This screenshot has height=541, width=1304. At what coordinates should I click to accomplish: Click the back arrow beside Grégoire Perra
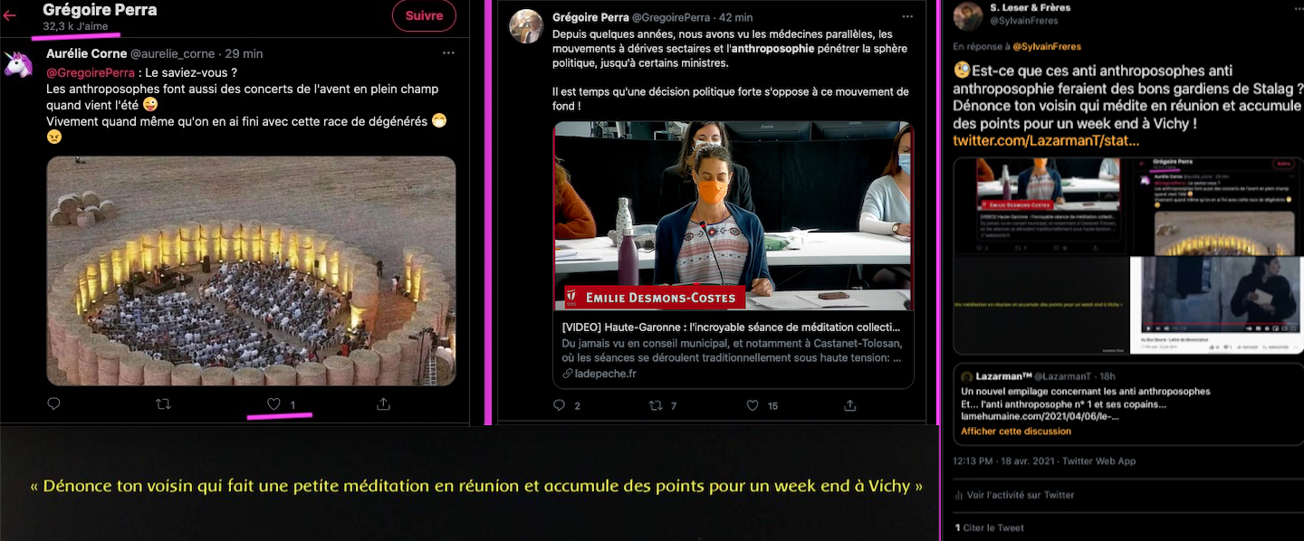pyautogui.click(x=10, y=15)
